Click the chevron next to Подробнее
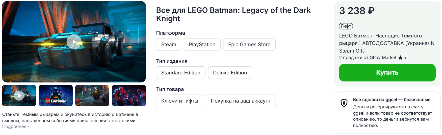 pyautogui.click(x=29, y=127)
